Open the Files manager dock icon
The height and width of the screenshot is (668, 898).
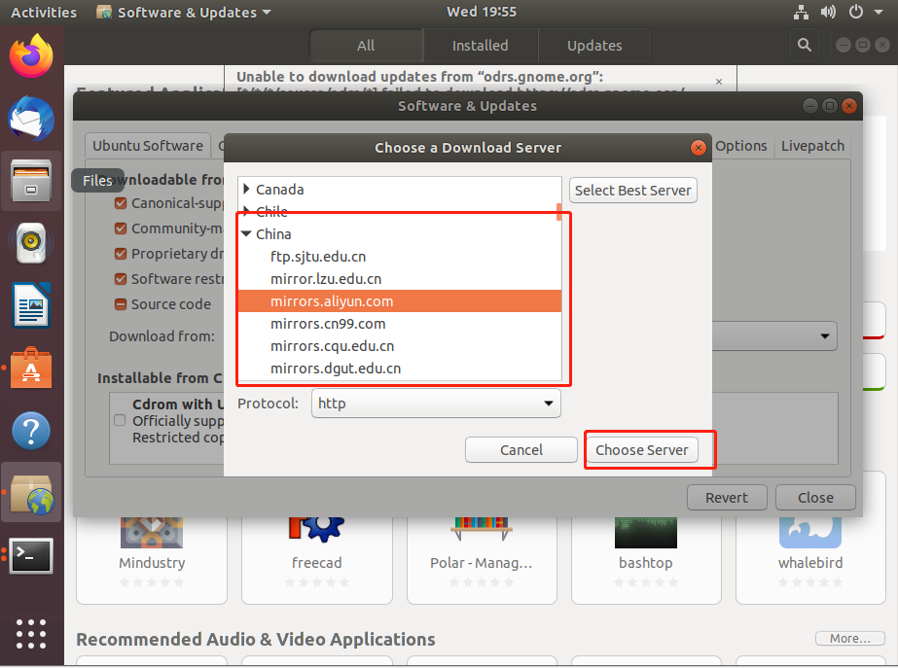pyautogui.click(x=31, y=181)
